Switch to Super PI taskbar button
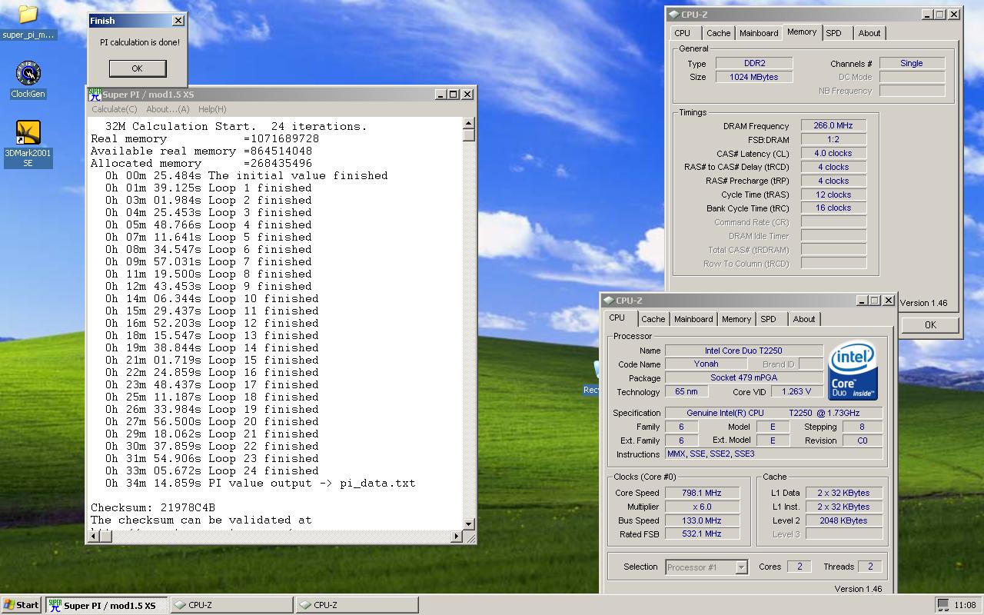The width and height of the screenshot is (984, 615). click(106, 605)
